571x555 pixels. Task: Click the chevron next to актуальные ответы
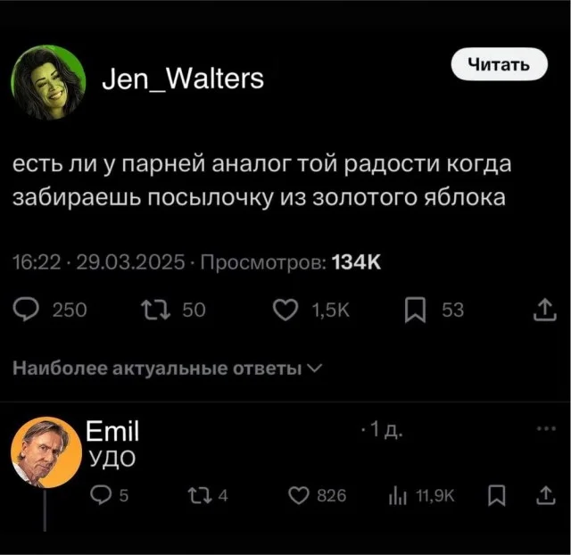(x=314, y=369)
